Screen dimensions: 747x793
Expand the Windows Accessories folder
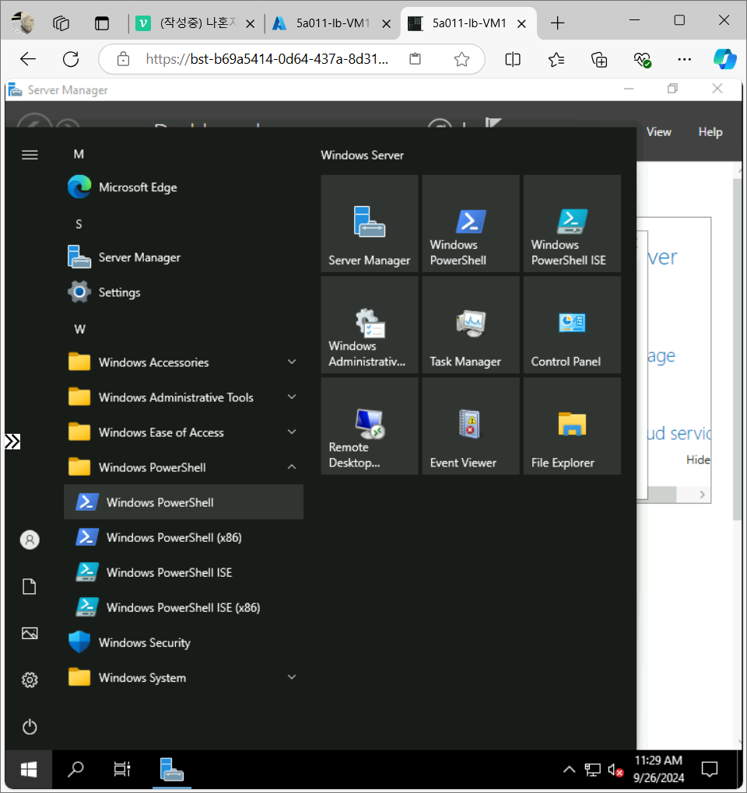183,362
